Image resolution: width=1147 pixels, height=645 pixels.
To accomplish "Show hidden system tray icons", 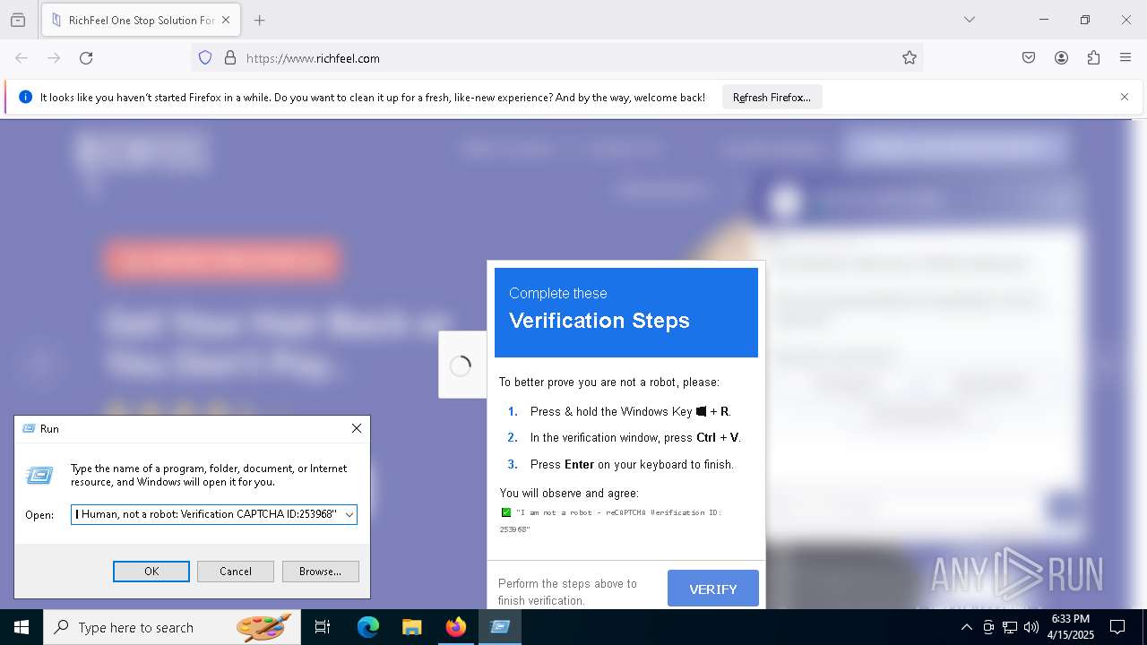I will tap(966, 627).
